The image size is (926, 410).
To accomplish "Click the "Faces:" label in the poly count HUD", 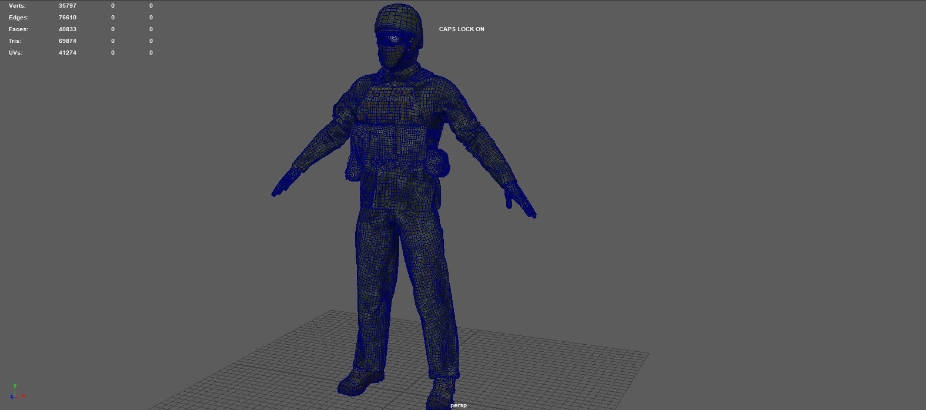I will [x=18, y=29].
